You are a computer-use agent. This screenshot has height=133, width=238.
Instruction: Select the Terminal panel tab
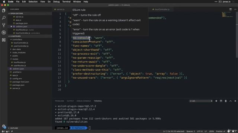[x=98, y=101]
